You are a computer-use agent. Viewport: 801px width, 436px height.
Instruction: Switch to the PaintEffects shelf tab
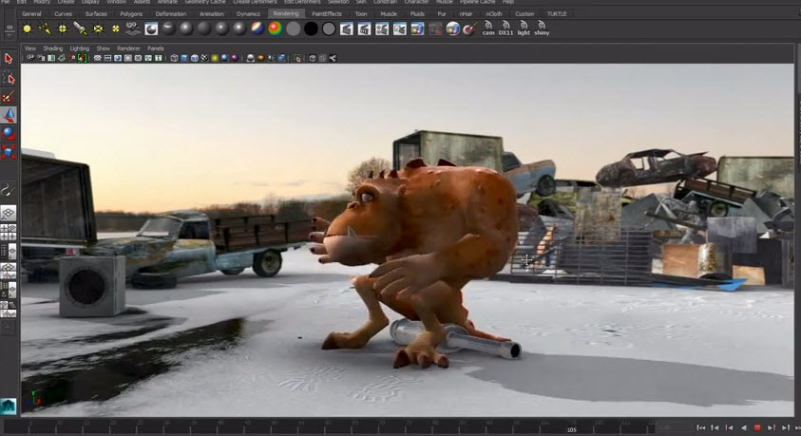[x=327, y=14]
